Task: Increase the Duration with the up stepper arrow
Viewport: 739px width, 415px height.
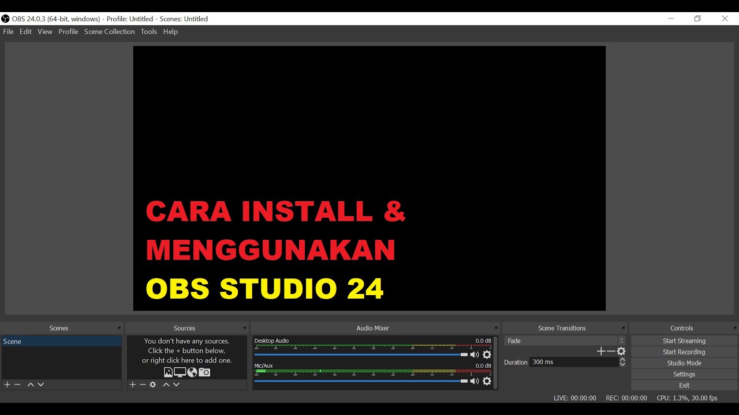Action: click(622, 360)
